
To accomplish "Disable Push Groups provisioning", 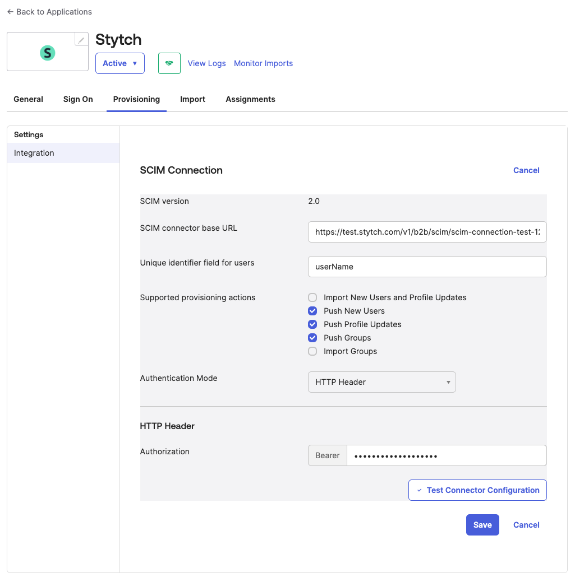I will coord(312,338).
